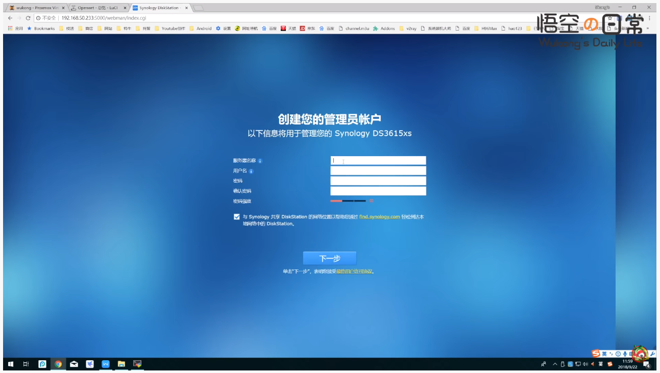Click the 下一步 button
Viewport: 660px width, 373px height.
pos(330,258)
